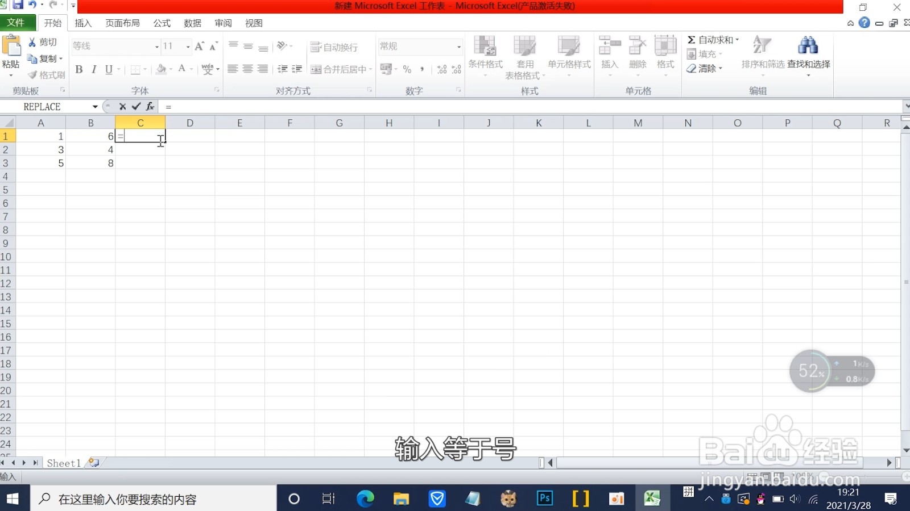Viewport: 910px width, 511px height.
Task: Click the text orientation icon
Action: [x=282, y=46]
